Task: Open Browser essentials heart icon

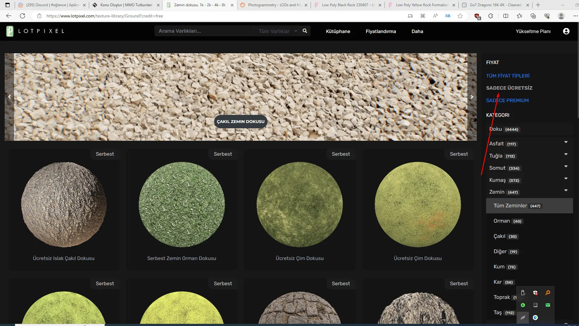Action: (x=547, y=16)
